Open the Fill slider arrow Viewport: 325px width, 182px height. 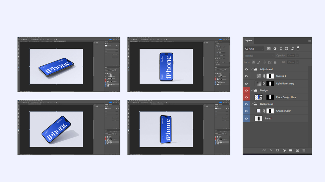297,62
